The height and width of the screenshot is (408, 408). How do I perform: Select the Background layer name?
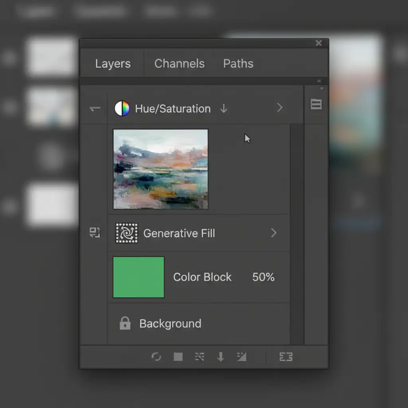170,324
